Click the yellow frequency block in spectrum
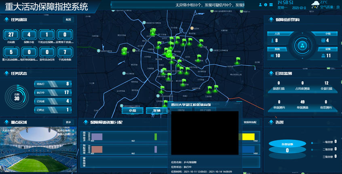This screenshot has width=342, height=174. [x=246, y=137]
